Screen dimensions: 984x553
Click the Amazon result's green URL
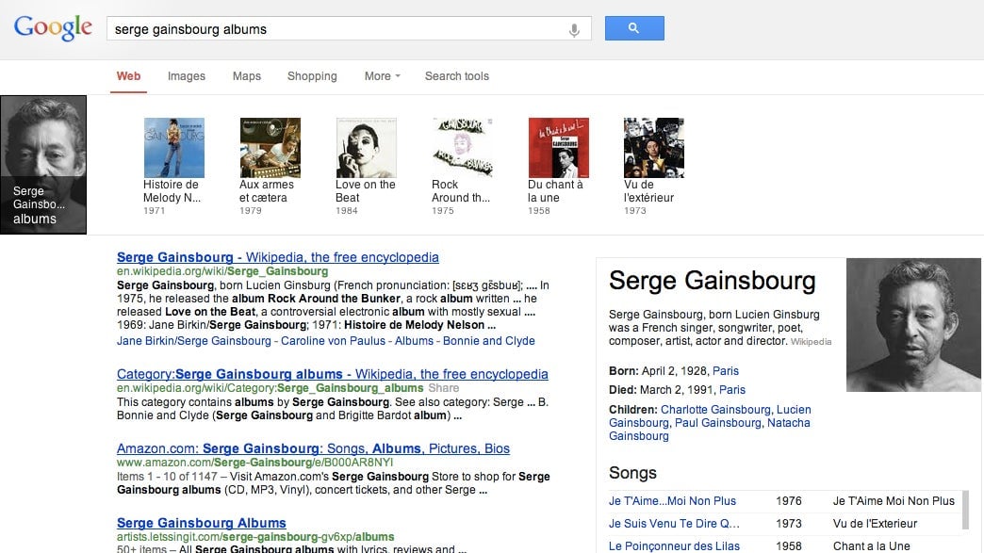254,463
